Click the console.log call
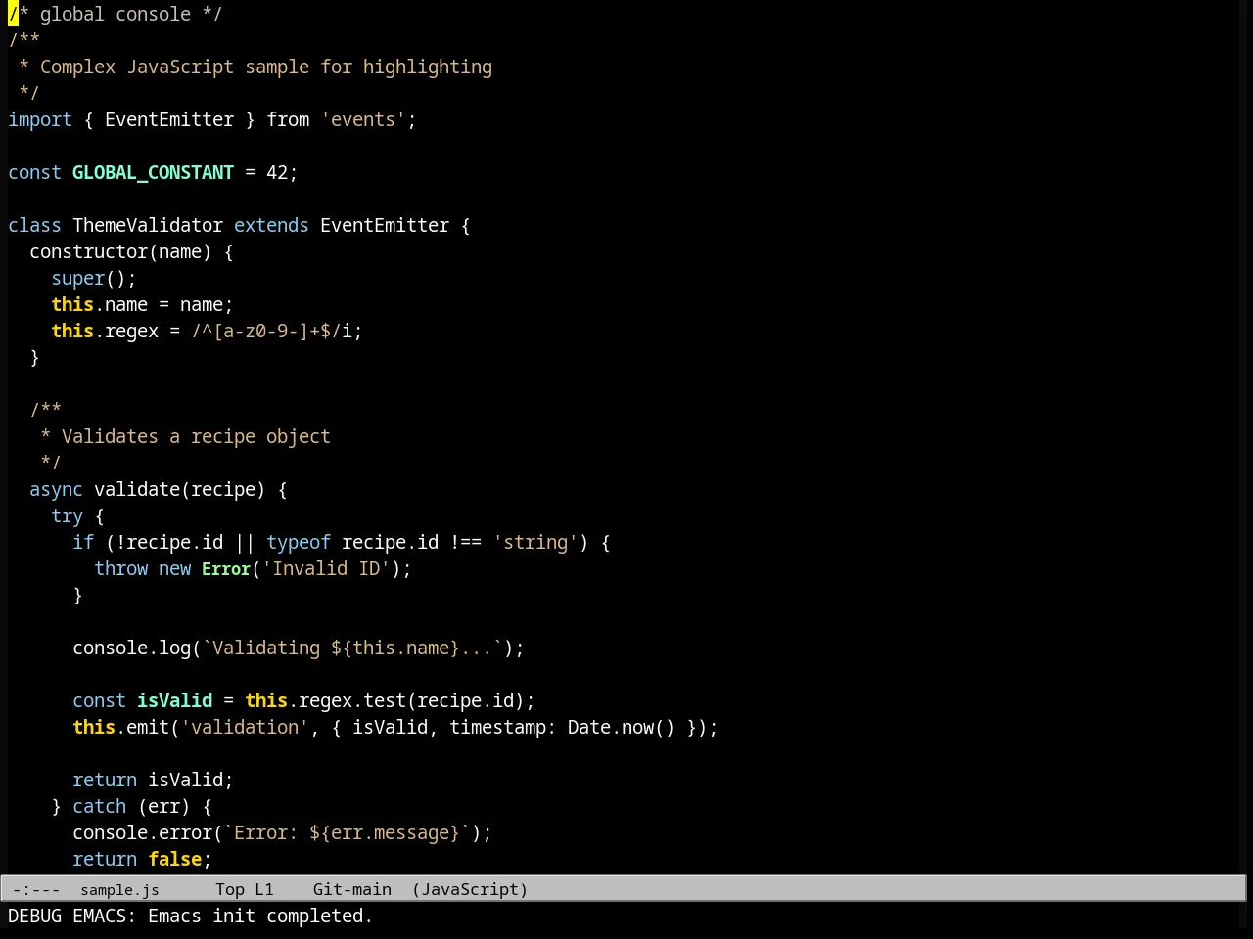Screen dimensions: 1253x939 131,648
